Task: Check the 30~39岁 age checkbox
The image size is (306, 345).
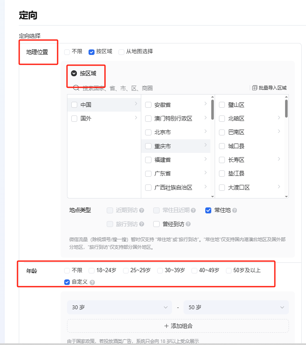Action: [x=160, y=270]
